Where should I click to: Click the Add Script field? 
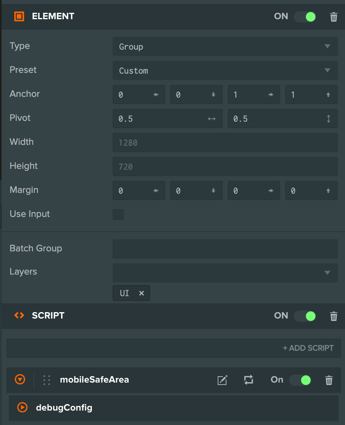(174, 348)
